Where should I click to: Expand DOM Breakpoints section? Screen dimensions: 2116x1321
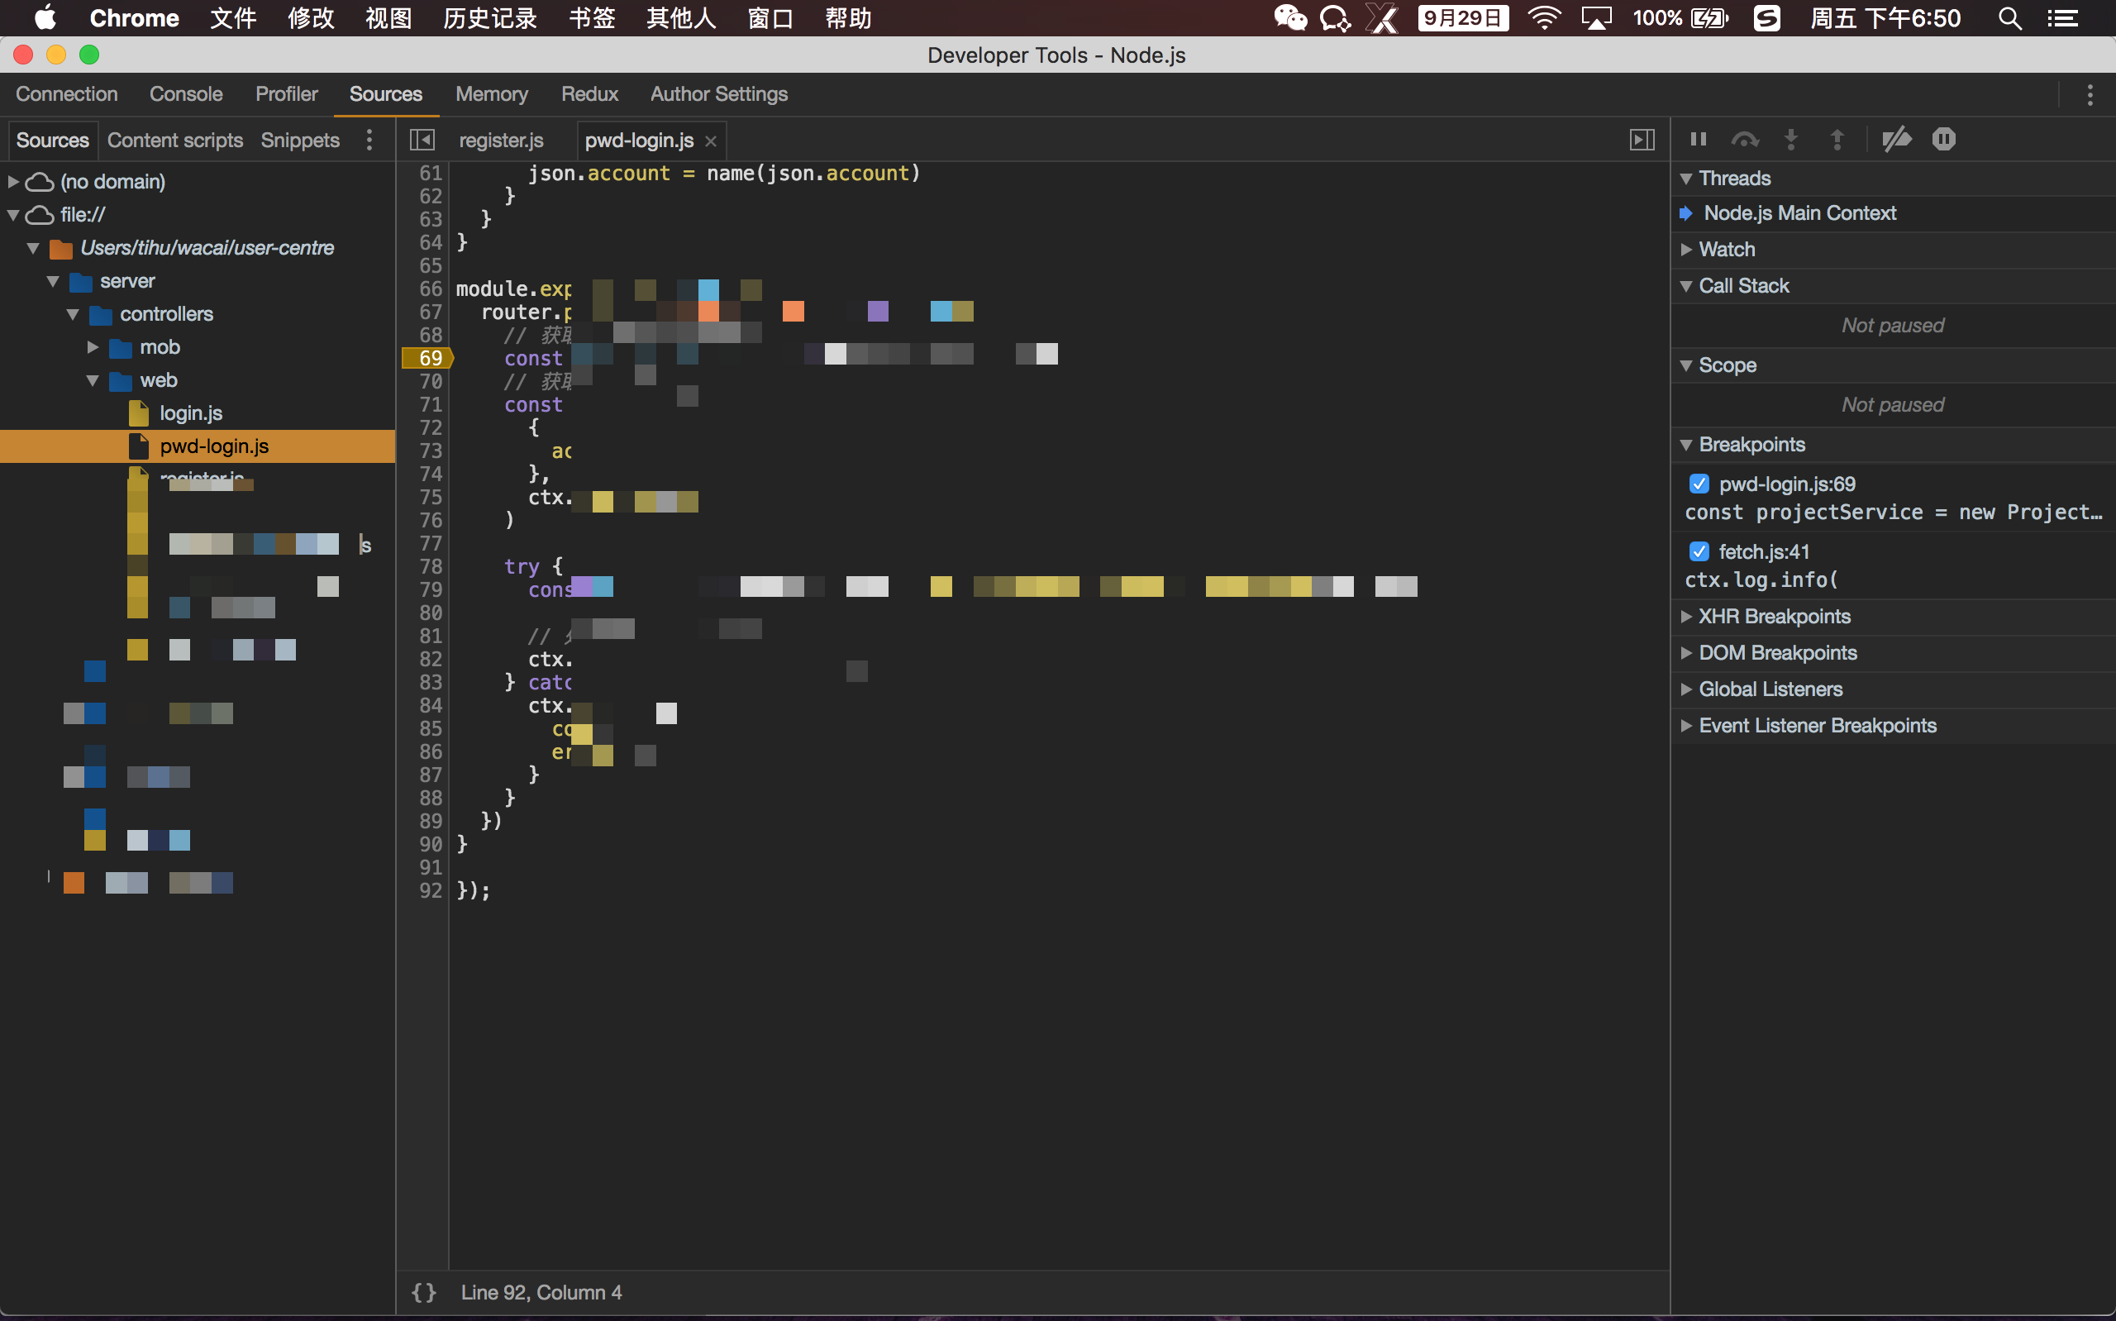point(1686,654)
